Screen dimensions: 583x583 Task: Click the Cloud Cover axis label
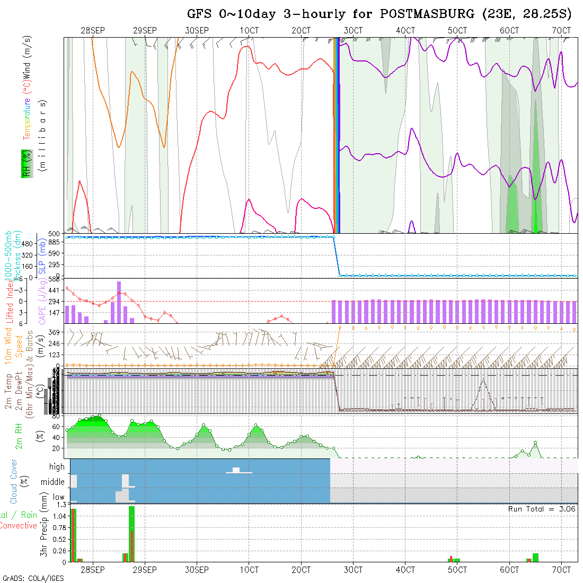point(13,481)
